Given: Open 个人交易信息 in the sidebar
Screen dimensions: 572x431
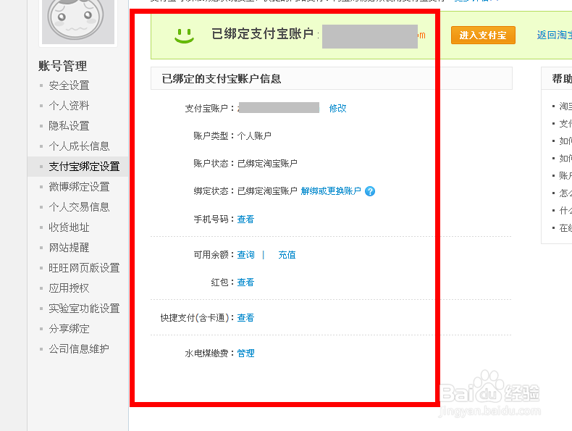Looking at the screenshot, I should click(79, 207).
